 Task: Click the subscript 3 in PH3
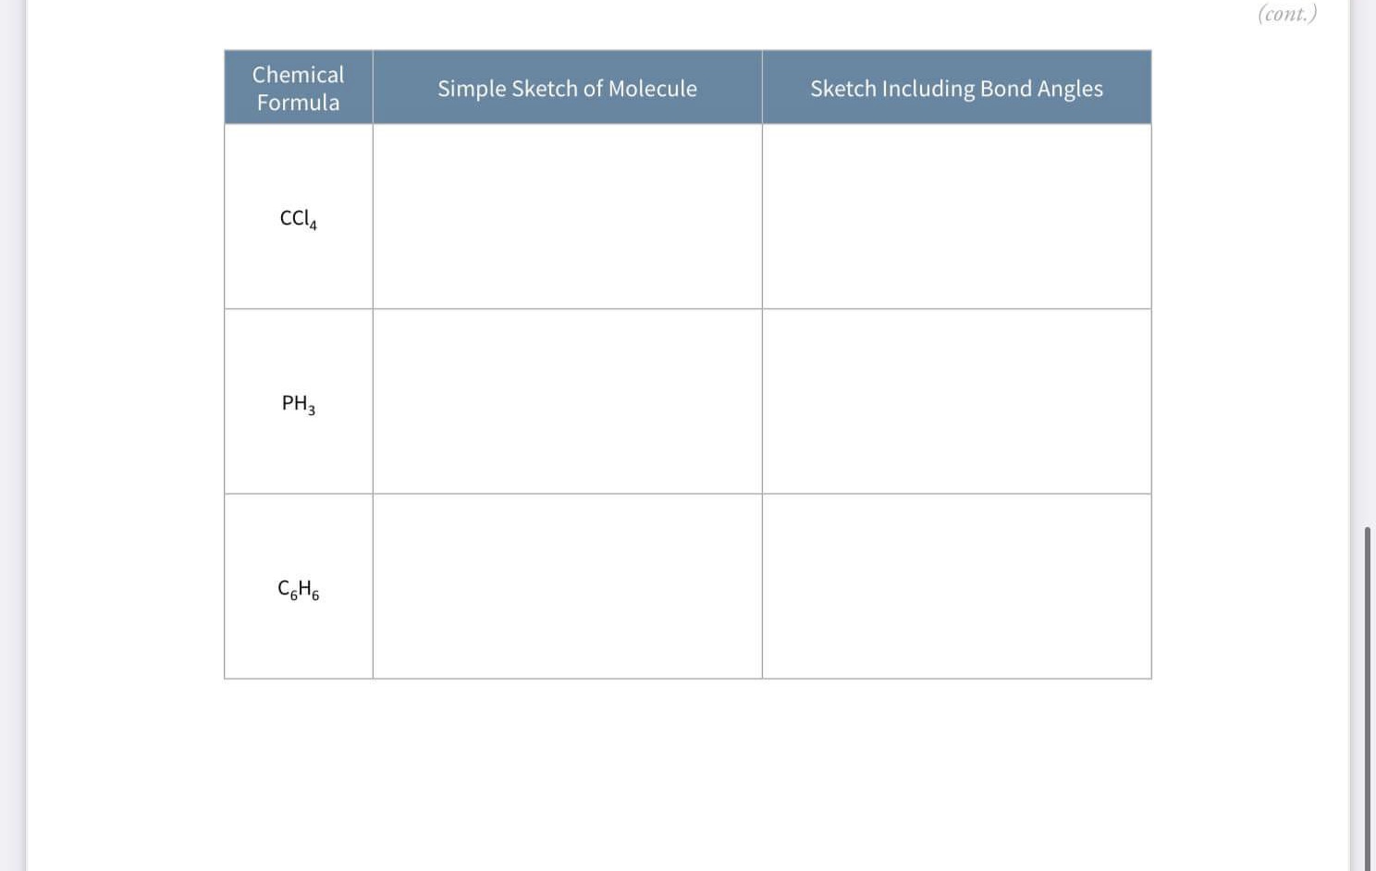(x=312, y=411)
